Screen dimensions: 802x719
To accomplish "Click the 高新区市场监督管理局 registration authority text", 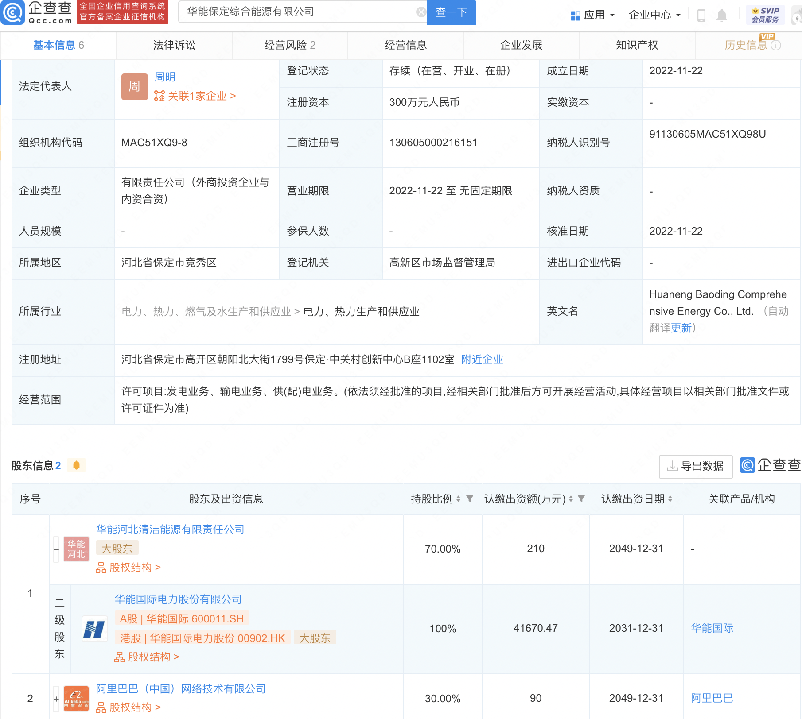I will click(x=442, y=263).
